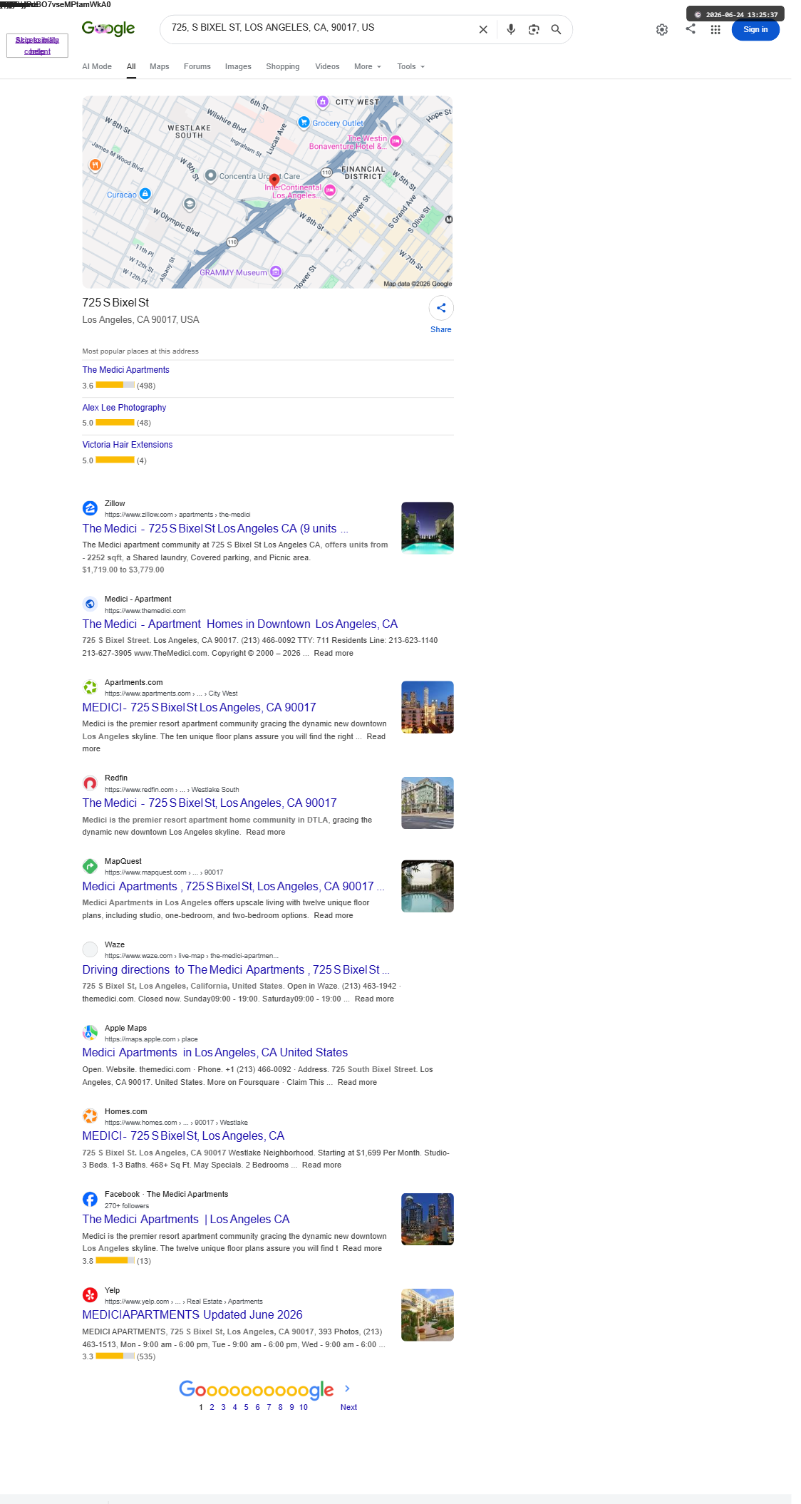801x1504 pixels.
Task: Open search by image camera icon
Action: pos(534,29)
